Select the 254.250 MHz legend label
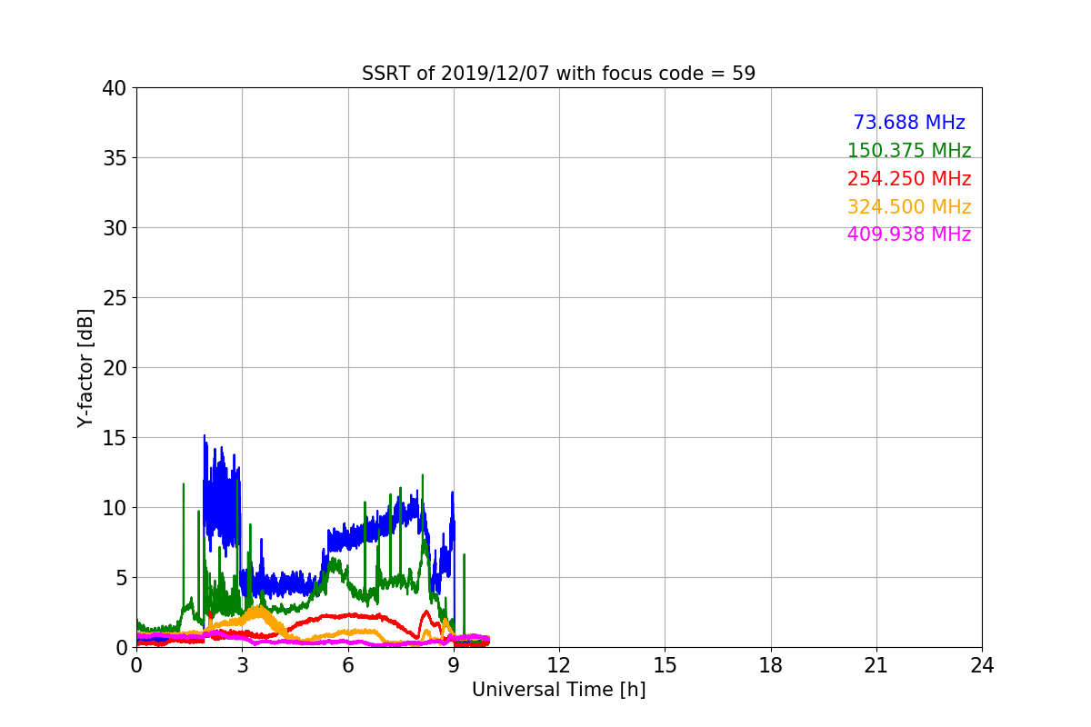This screenshot has height=727, width=1091. pos(909,179)
